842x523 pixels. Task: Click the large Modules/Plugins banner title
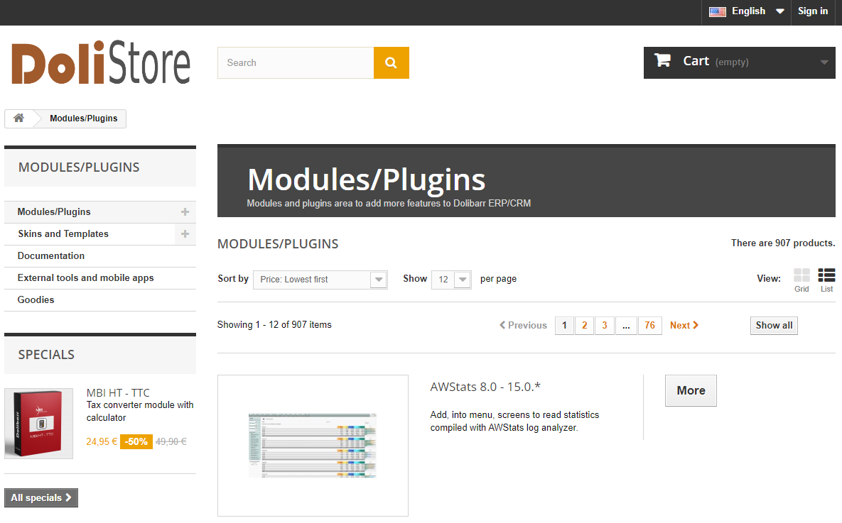coord(366,179)
